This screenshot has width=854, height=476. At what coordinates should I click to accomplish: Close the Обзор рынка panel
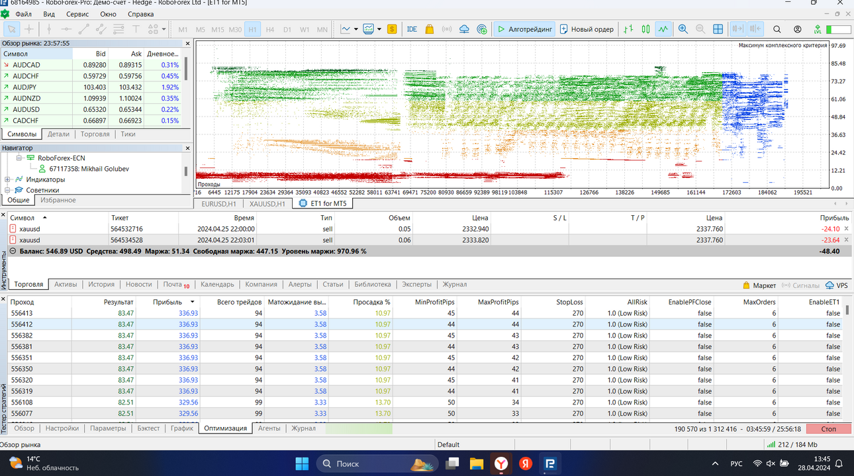pos(187,44)
